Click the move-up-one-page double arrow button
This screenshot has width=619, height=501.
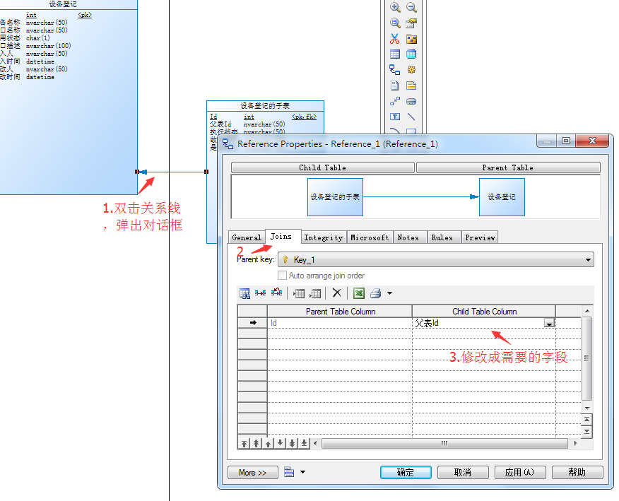coord(257,443)
